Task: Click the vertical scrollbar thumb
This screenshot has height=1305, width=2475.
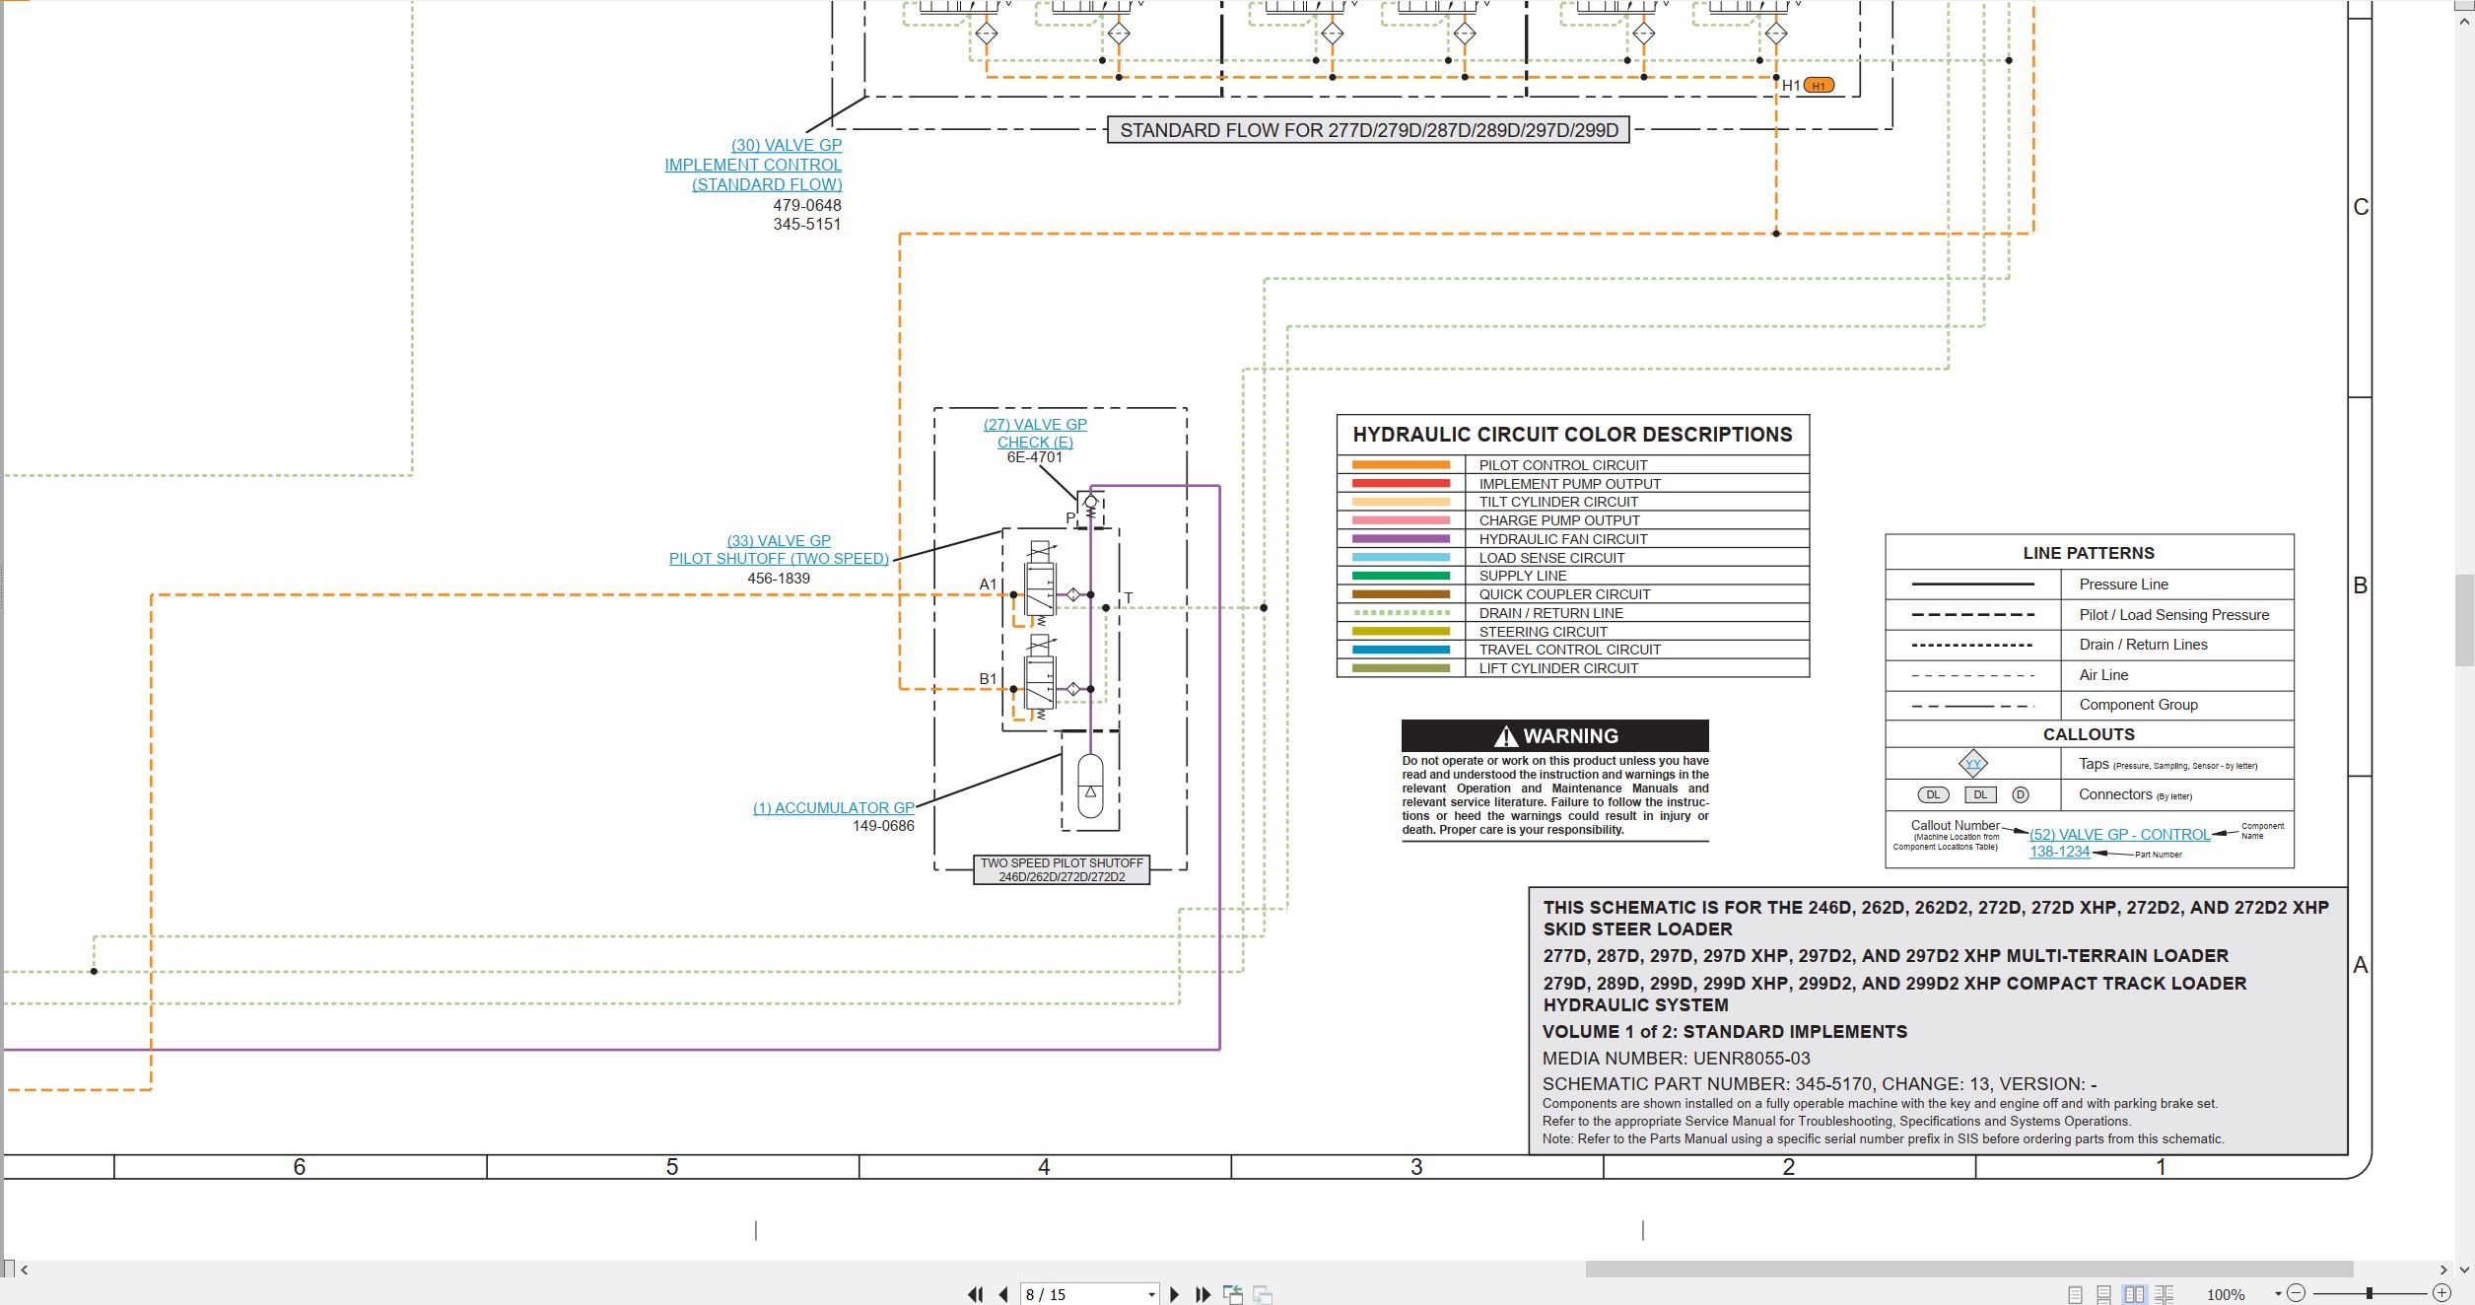Action: (2464, 620)
